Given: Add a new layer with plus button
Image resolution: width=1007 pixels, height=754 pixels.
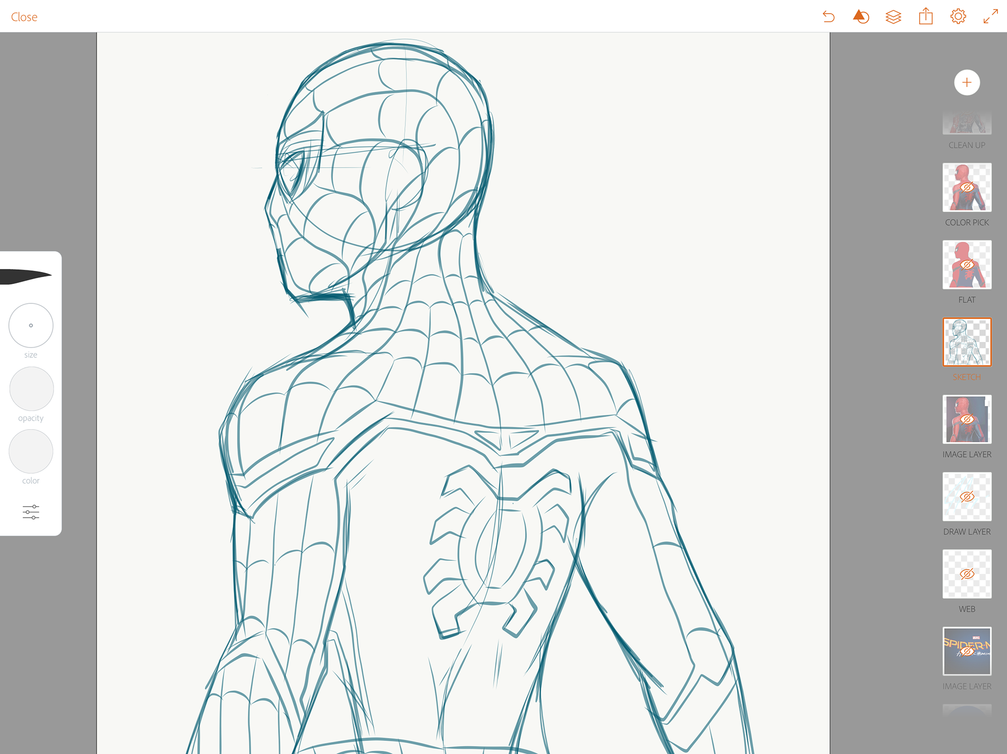Looking at the screenshot, I should pyautogui.click(x=967, y=82).
